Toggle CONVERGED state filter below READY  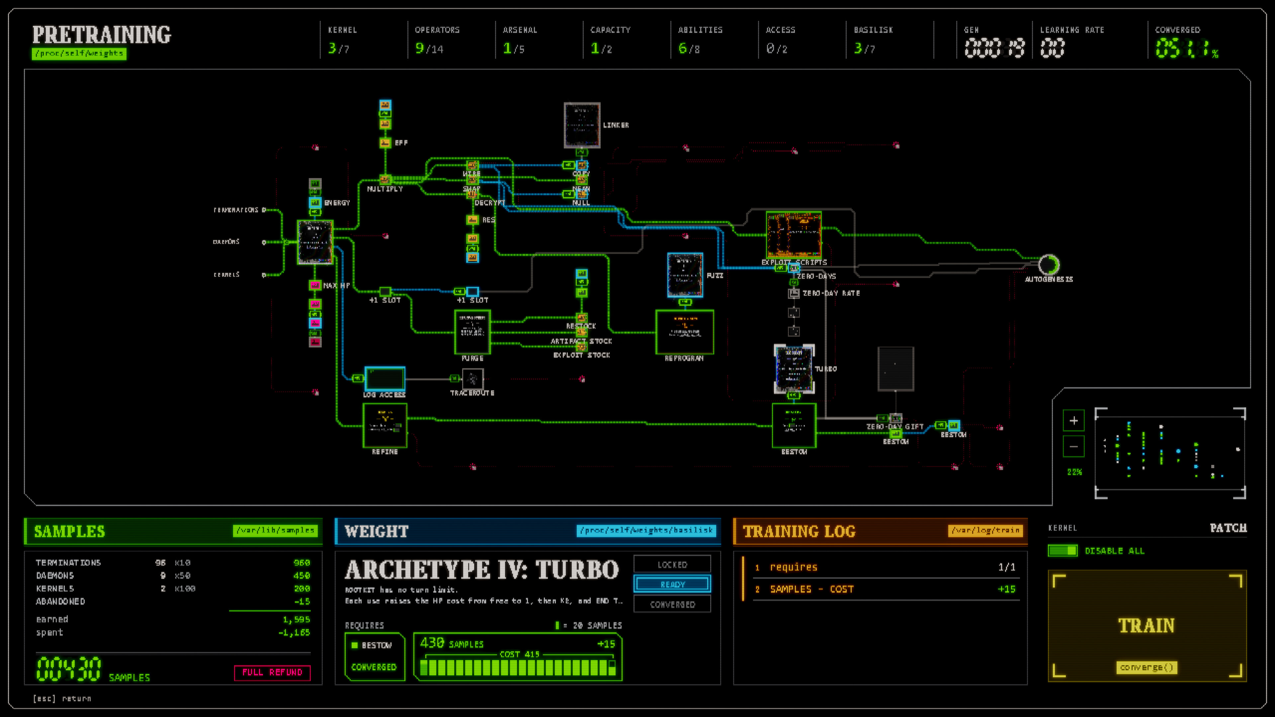pyautogui.click(x=672, y=604)
